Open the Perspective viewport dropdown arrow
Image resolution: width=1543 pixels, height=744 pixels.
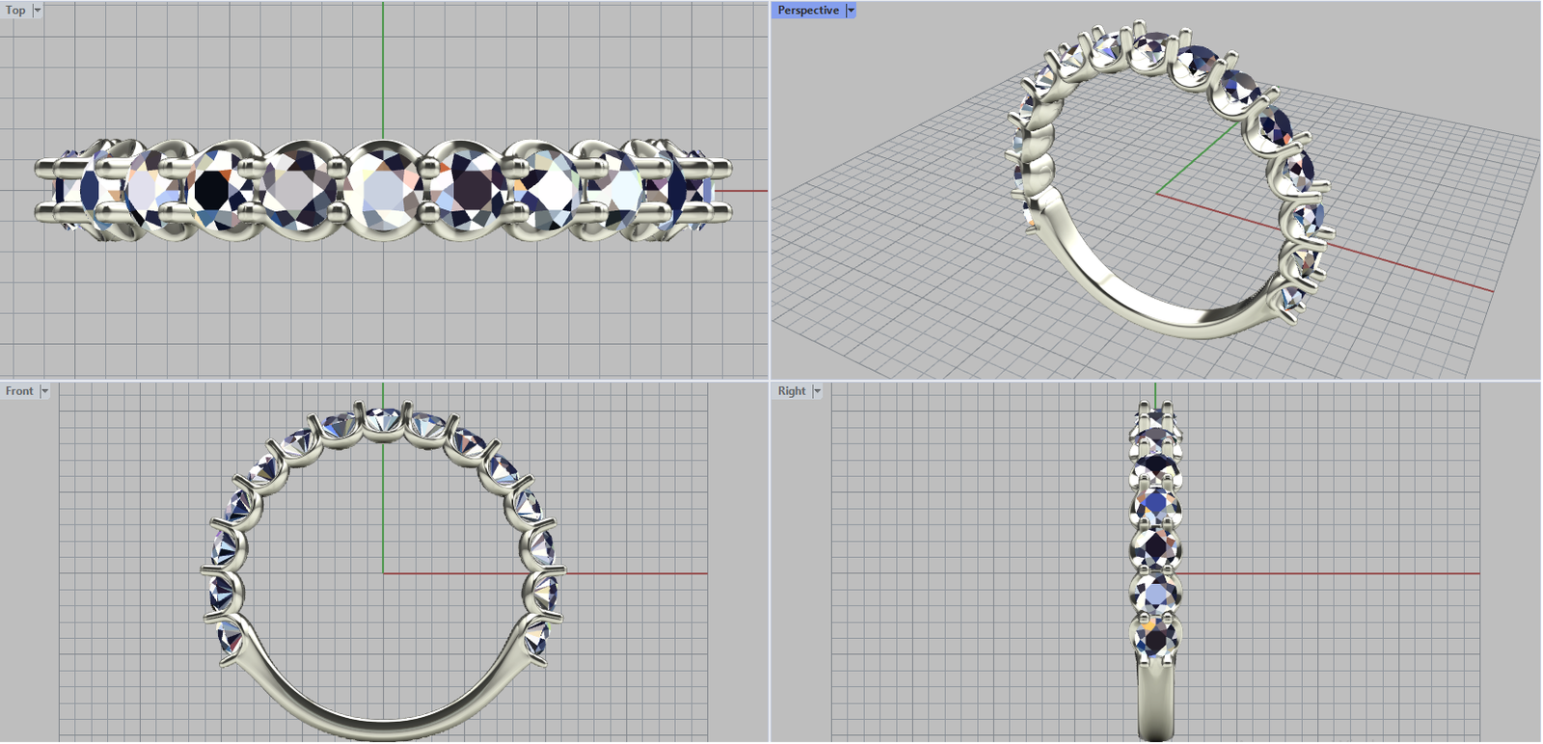pyautogui.click(x=851, y=11)
